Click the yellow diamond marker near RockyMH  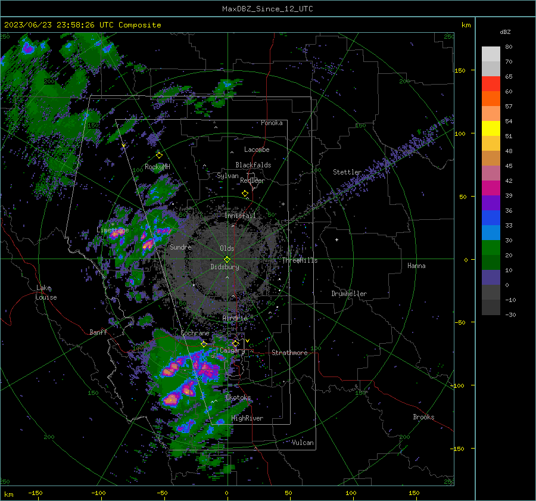point(159,155)
